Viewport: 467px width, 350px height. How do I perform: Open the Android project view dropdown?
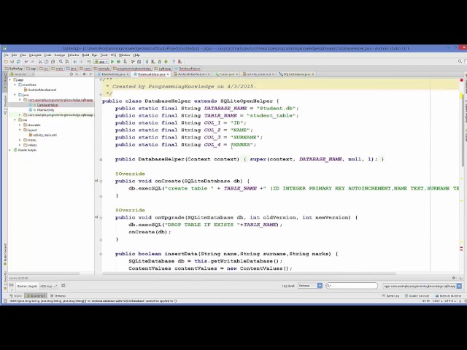coord(22,74)
